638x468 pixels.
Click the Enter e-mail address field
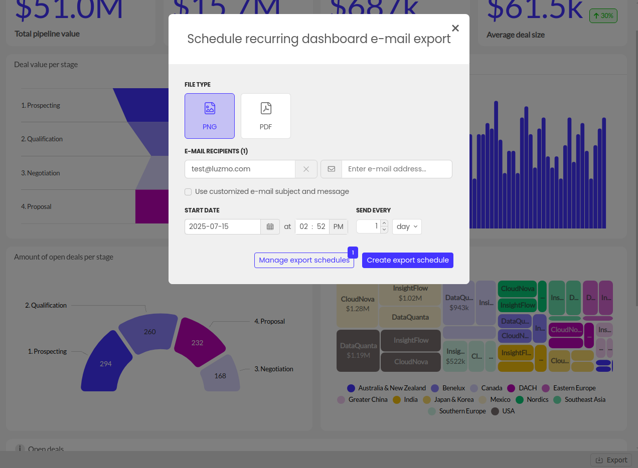tap(396, 169)
